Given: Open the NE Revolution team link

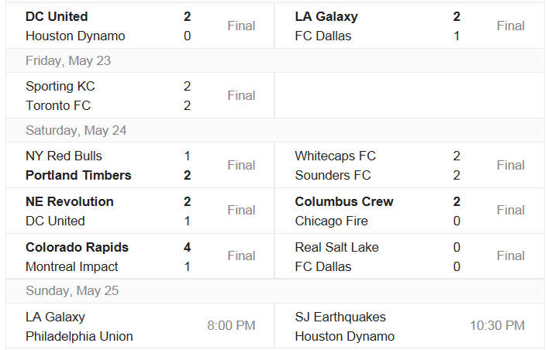Looking at the screenshot, I should tap(70, 201).
